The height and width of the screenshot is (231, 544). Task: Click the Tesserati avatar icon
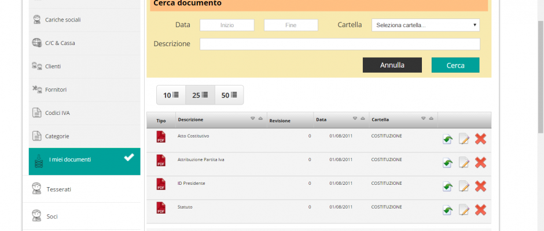click(36, 189)
